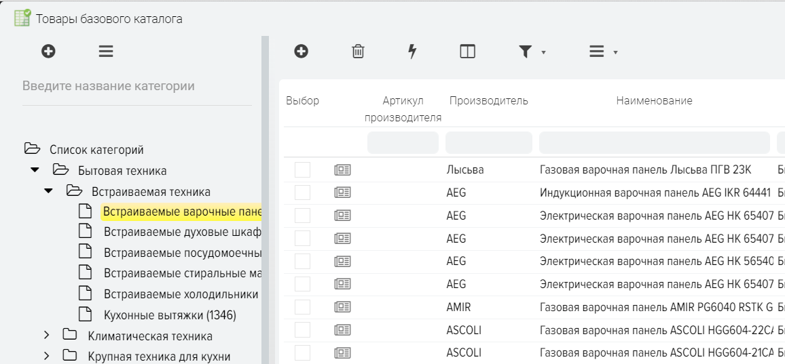This screenshot has width=785, height=364.
Task: Click the Производитель column header
Action: [488, 101]
